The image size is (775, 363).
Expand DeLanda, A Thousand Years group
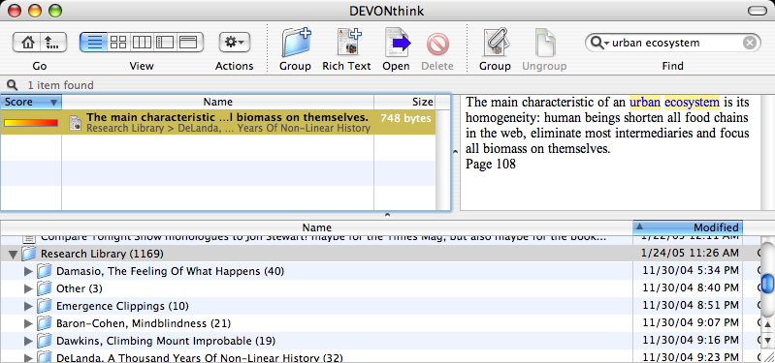[28, 357]
